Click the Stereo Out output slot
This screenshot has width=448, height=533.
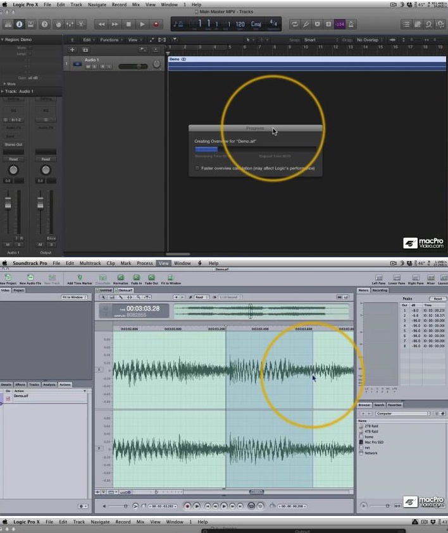pos(14,144)
